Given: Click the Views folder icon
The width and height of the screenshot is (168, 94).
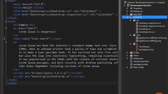Looking at the screenshot, I should pyautogui.click(x=131, y=55).
